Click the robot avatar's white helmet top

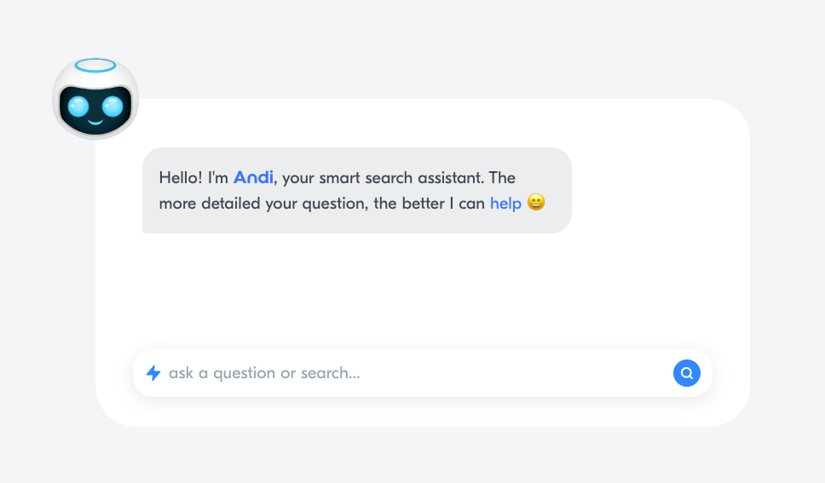tap(95, 81)
